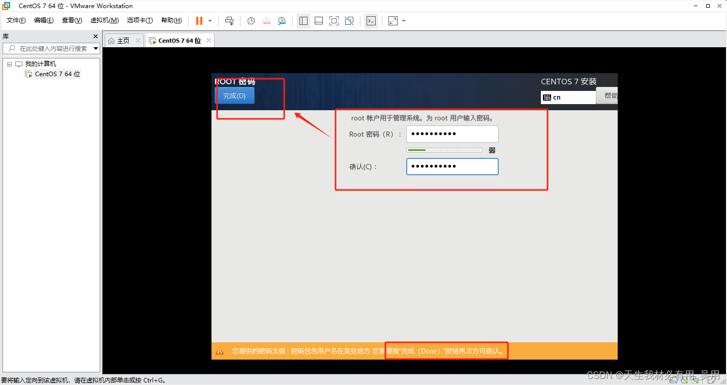Open the 选项卡(T) menu

pyautogui.click(x=140, y=20)
